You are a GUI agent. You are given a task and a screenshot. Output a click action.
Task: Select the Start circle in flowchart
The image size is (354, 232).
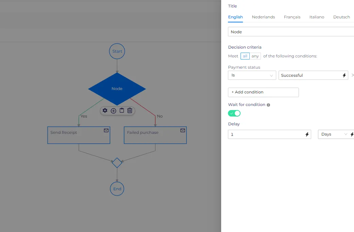[x=117, y=51]
